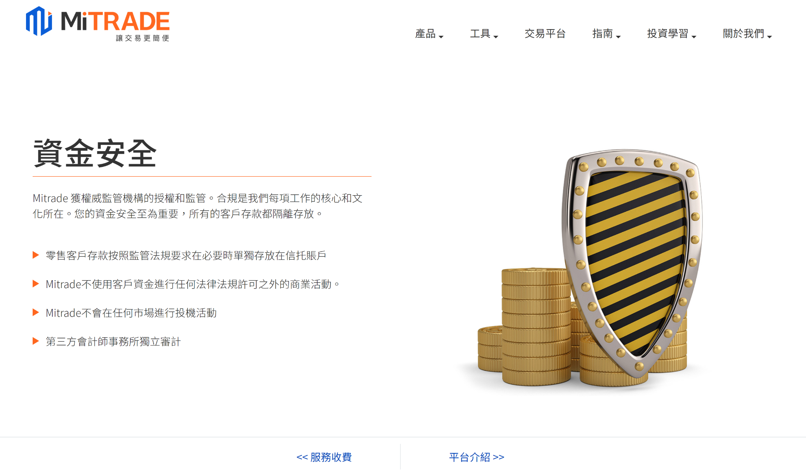Click the arrow bullet before 第三方會計師事務所
This screenshot has height=473, width=806.
pos(36,341)
